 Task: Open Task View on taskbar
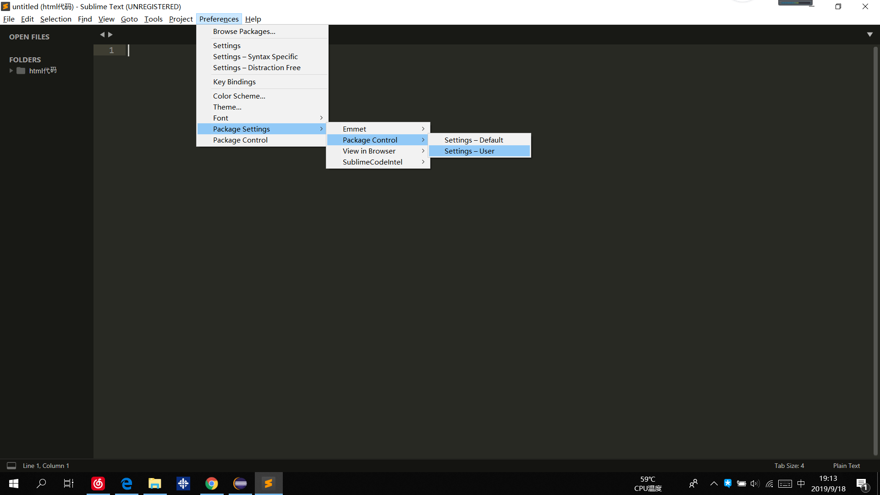[69, 484]
